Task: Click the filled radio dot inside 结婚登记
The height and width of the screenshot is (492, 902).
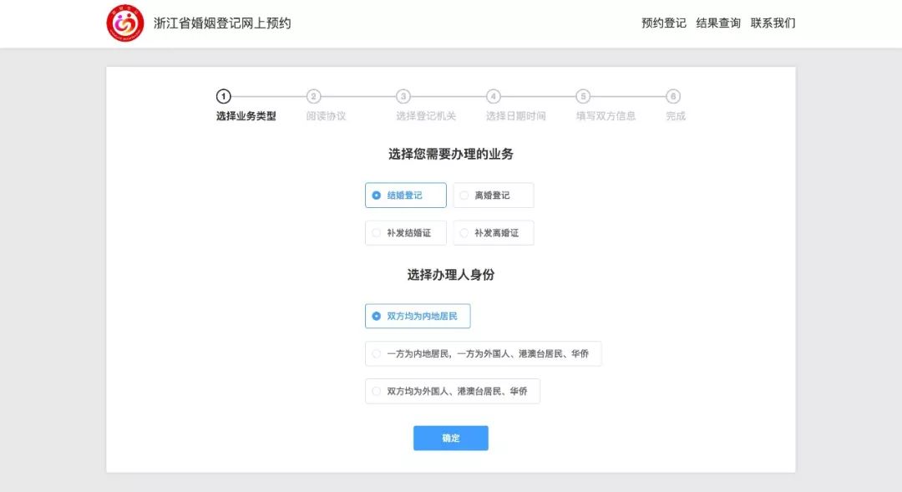Action: point(376,195)
